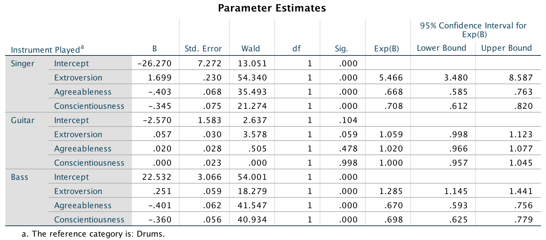Select the Guitar row group label
546x240 pixels.
tap(23, 120)
